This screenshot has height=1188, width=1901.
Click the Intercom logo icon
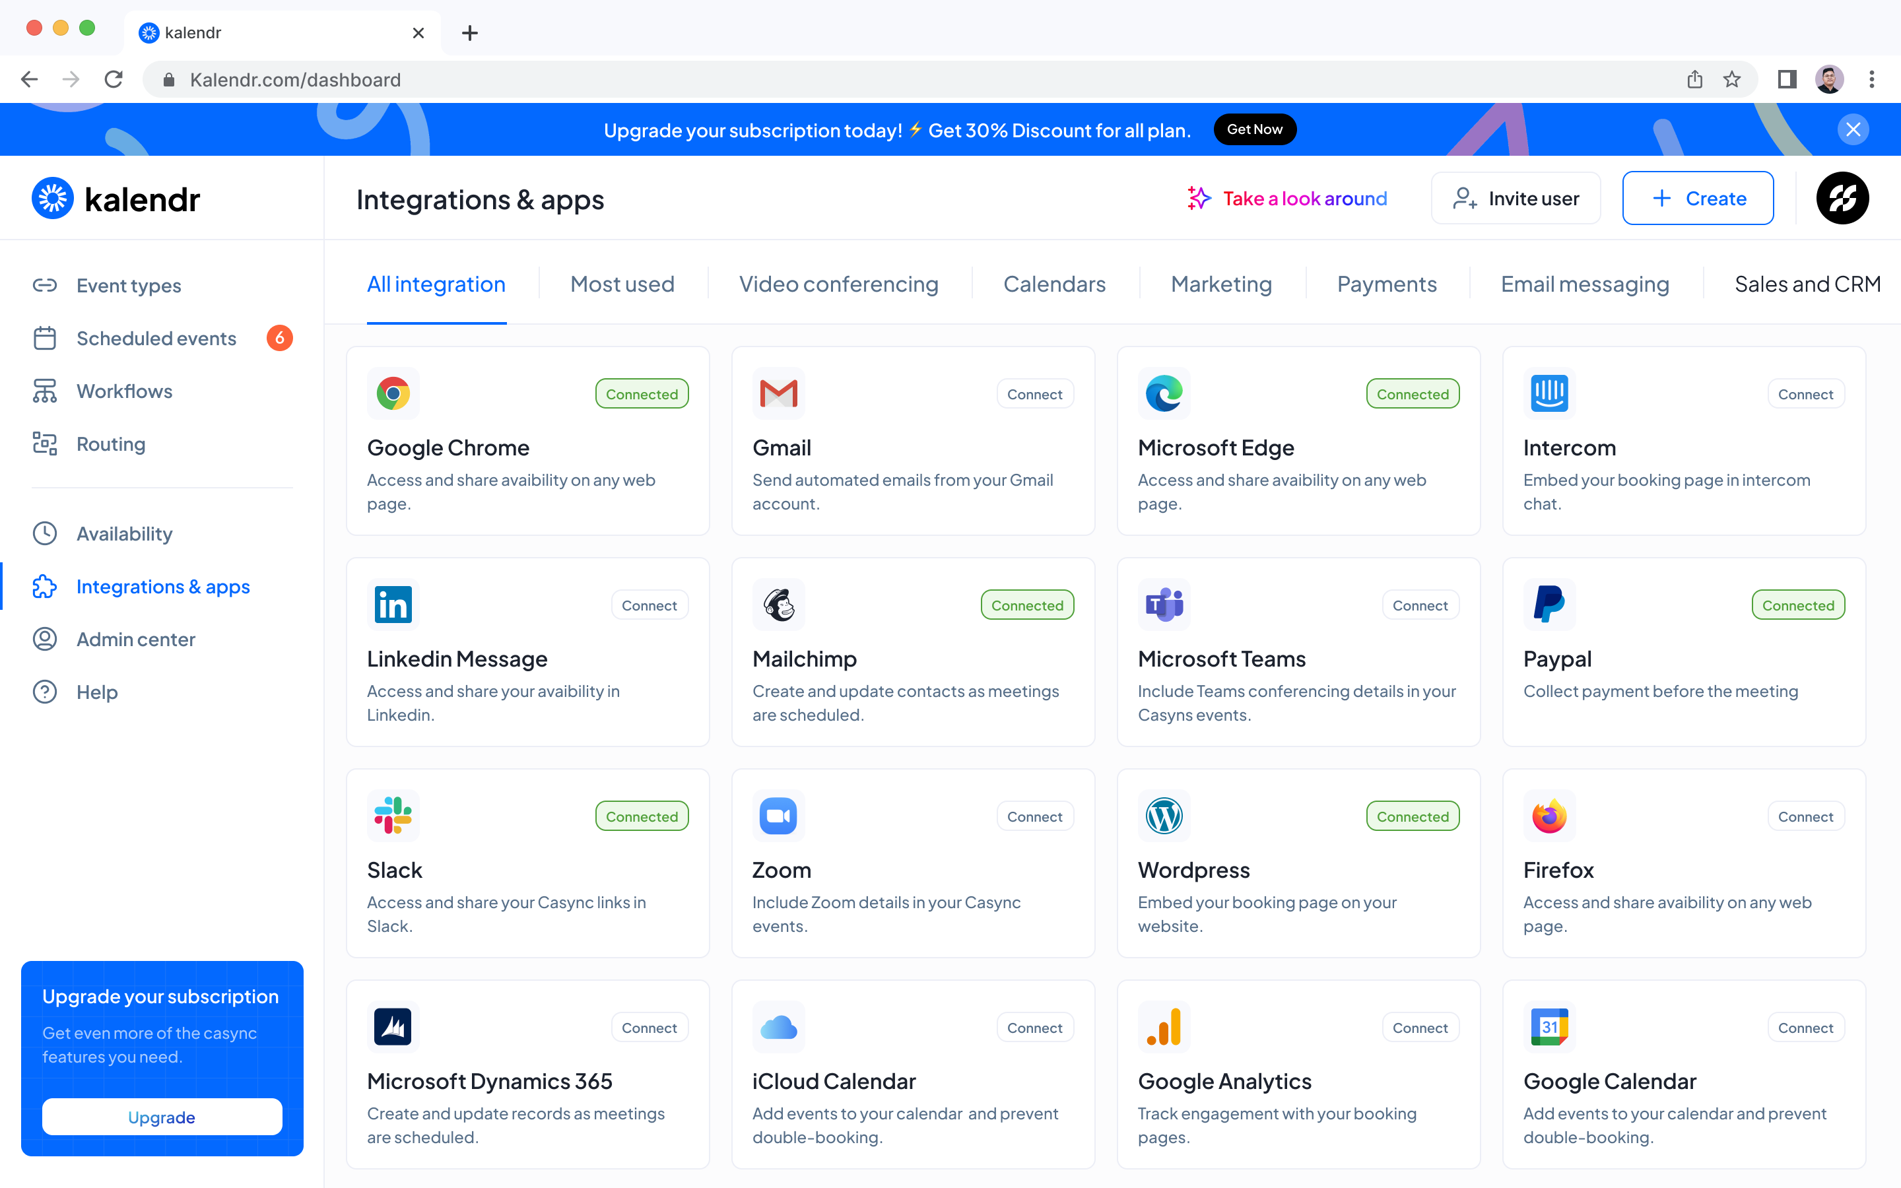[x=1549, y=393]
